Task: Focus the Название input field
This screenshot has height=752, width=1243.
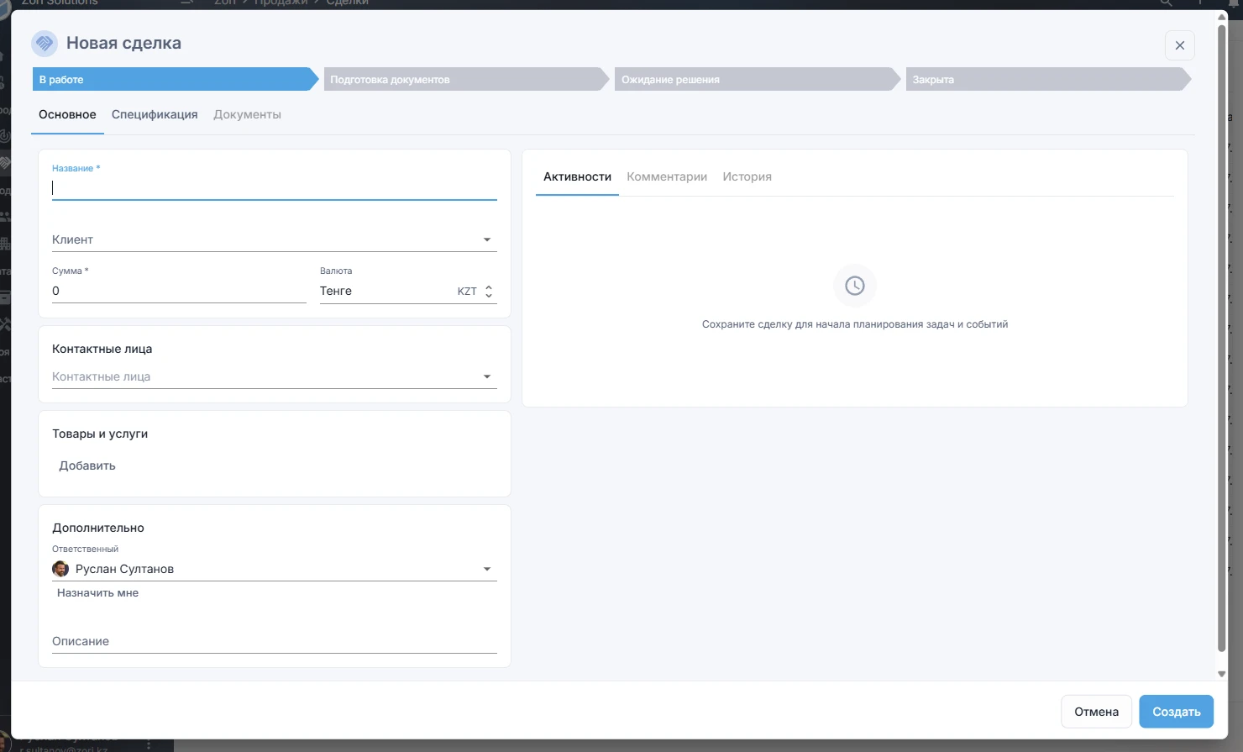Action: pos(274,188)
